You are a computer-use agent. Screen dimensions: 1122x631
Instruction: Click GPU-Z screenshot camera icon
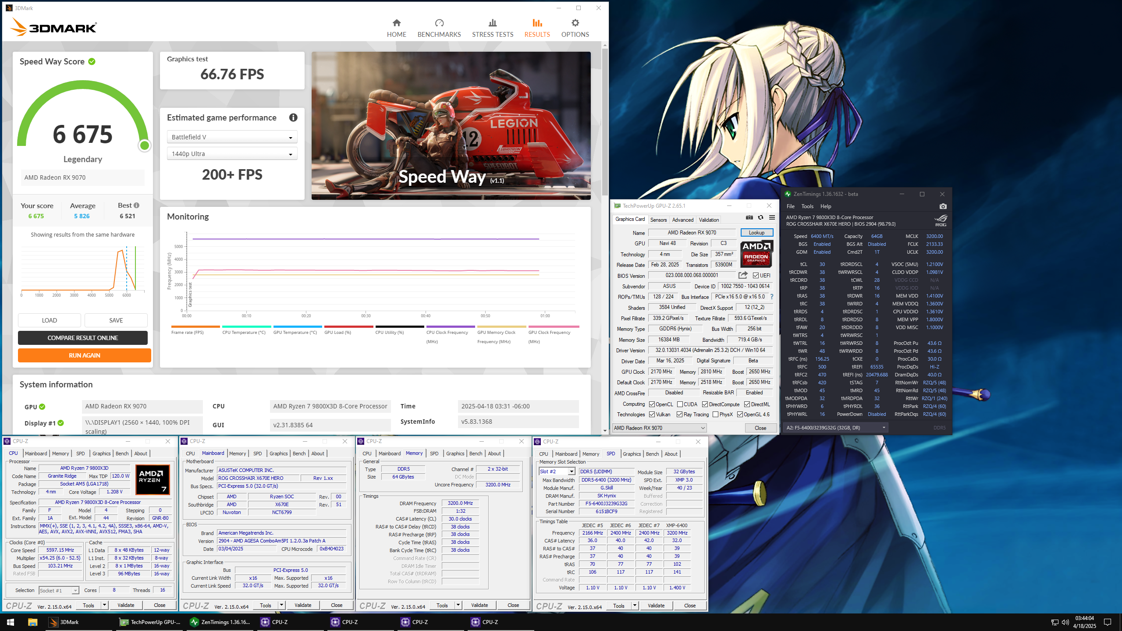click(749, 218)
